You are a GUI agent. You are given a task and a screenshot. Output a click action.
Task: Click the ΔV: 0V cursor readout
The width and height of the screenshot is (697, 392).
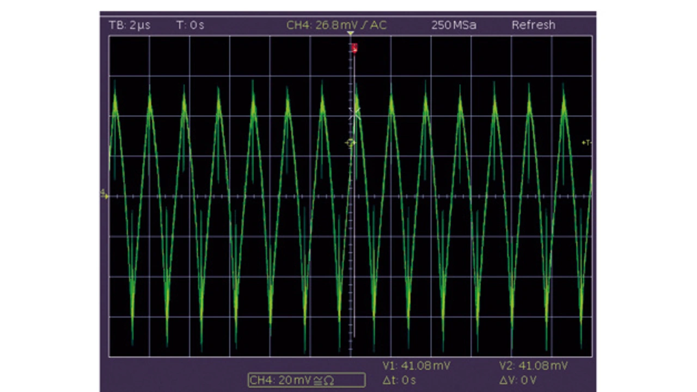tap(518, 379)
